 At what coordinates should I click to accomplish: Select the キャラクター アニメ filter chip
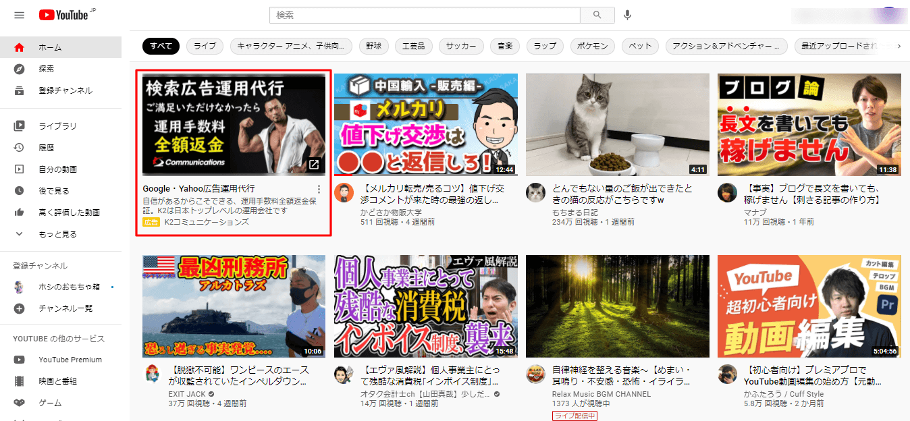291,46
